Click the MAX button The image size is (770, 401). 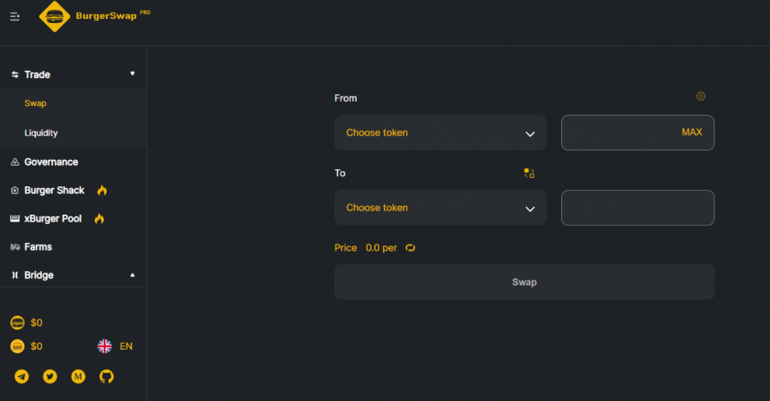coord(692,132)
